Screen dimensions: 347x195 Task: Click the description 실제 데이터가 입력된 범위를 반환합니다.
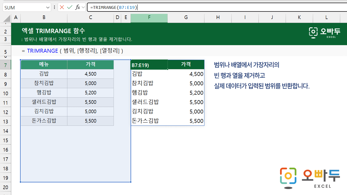point(262,86)
